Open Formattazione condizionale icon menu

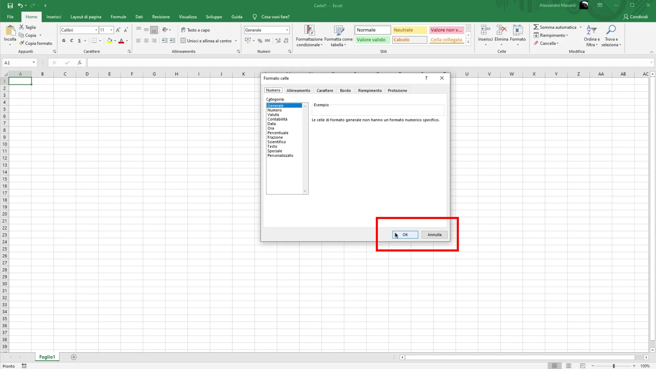point(309,31)
